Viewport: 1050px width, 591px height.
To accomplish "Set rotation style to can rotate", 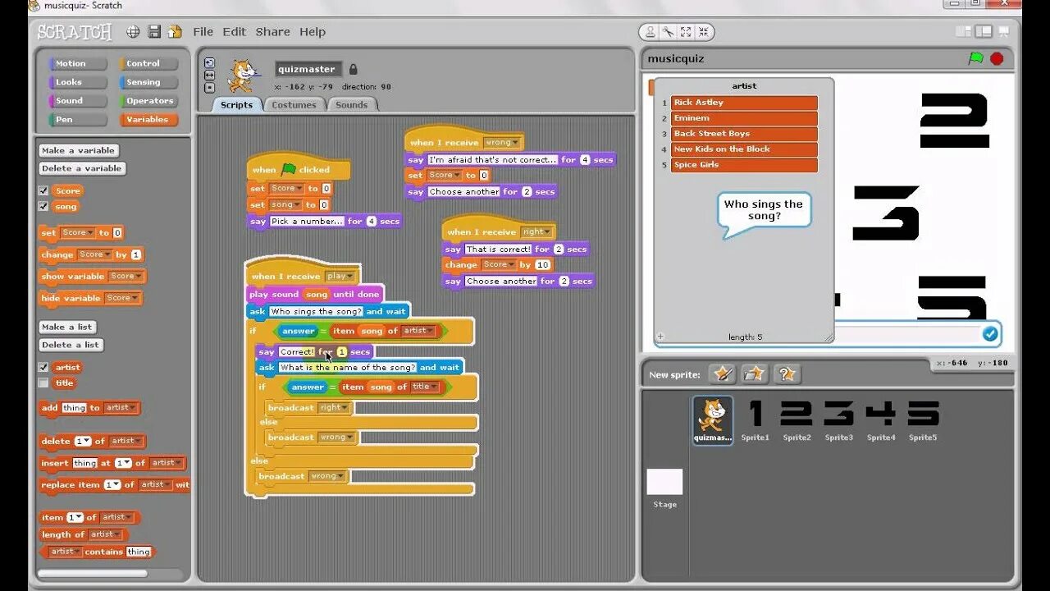I will tap(209, 63).
